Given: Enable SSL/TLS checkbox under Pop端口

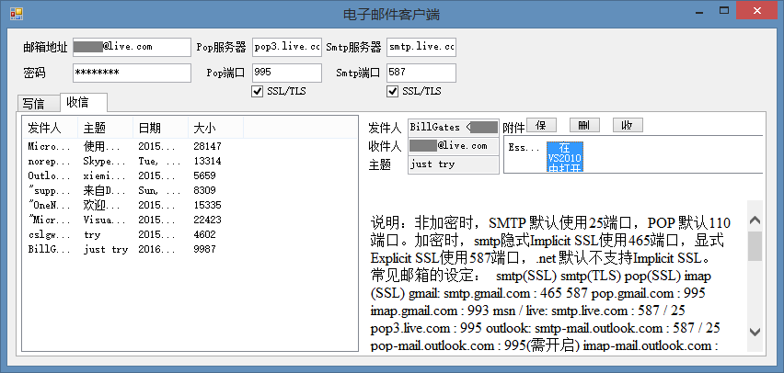Looking at the screenshot, I should [258, 91].
